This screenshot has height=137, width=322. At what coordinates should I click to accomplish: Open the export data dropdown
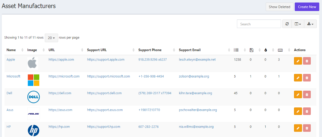pyautogui.click(x=310, y=24)
